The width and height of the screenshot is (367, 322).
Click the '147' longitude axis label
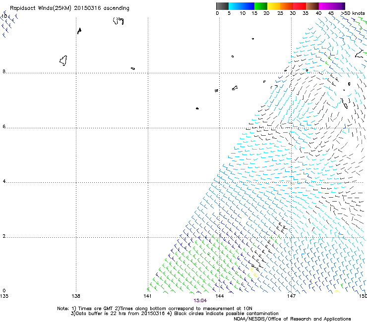point(292,296)
